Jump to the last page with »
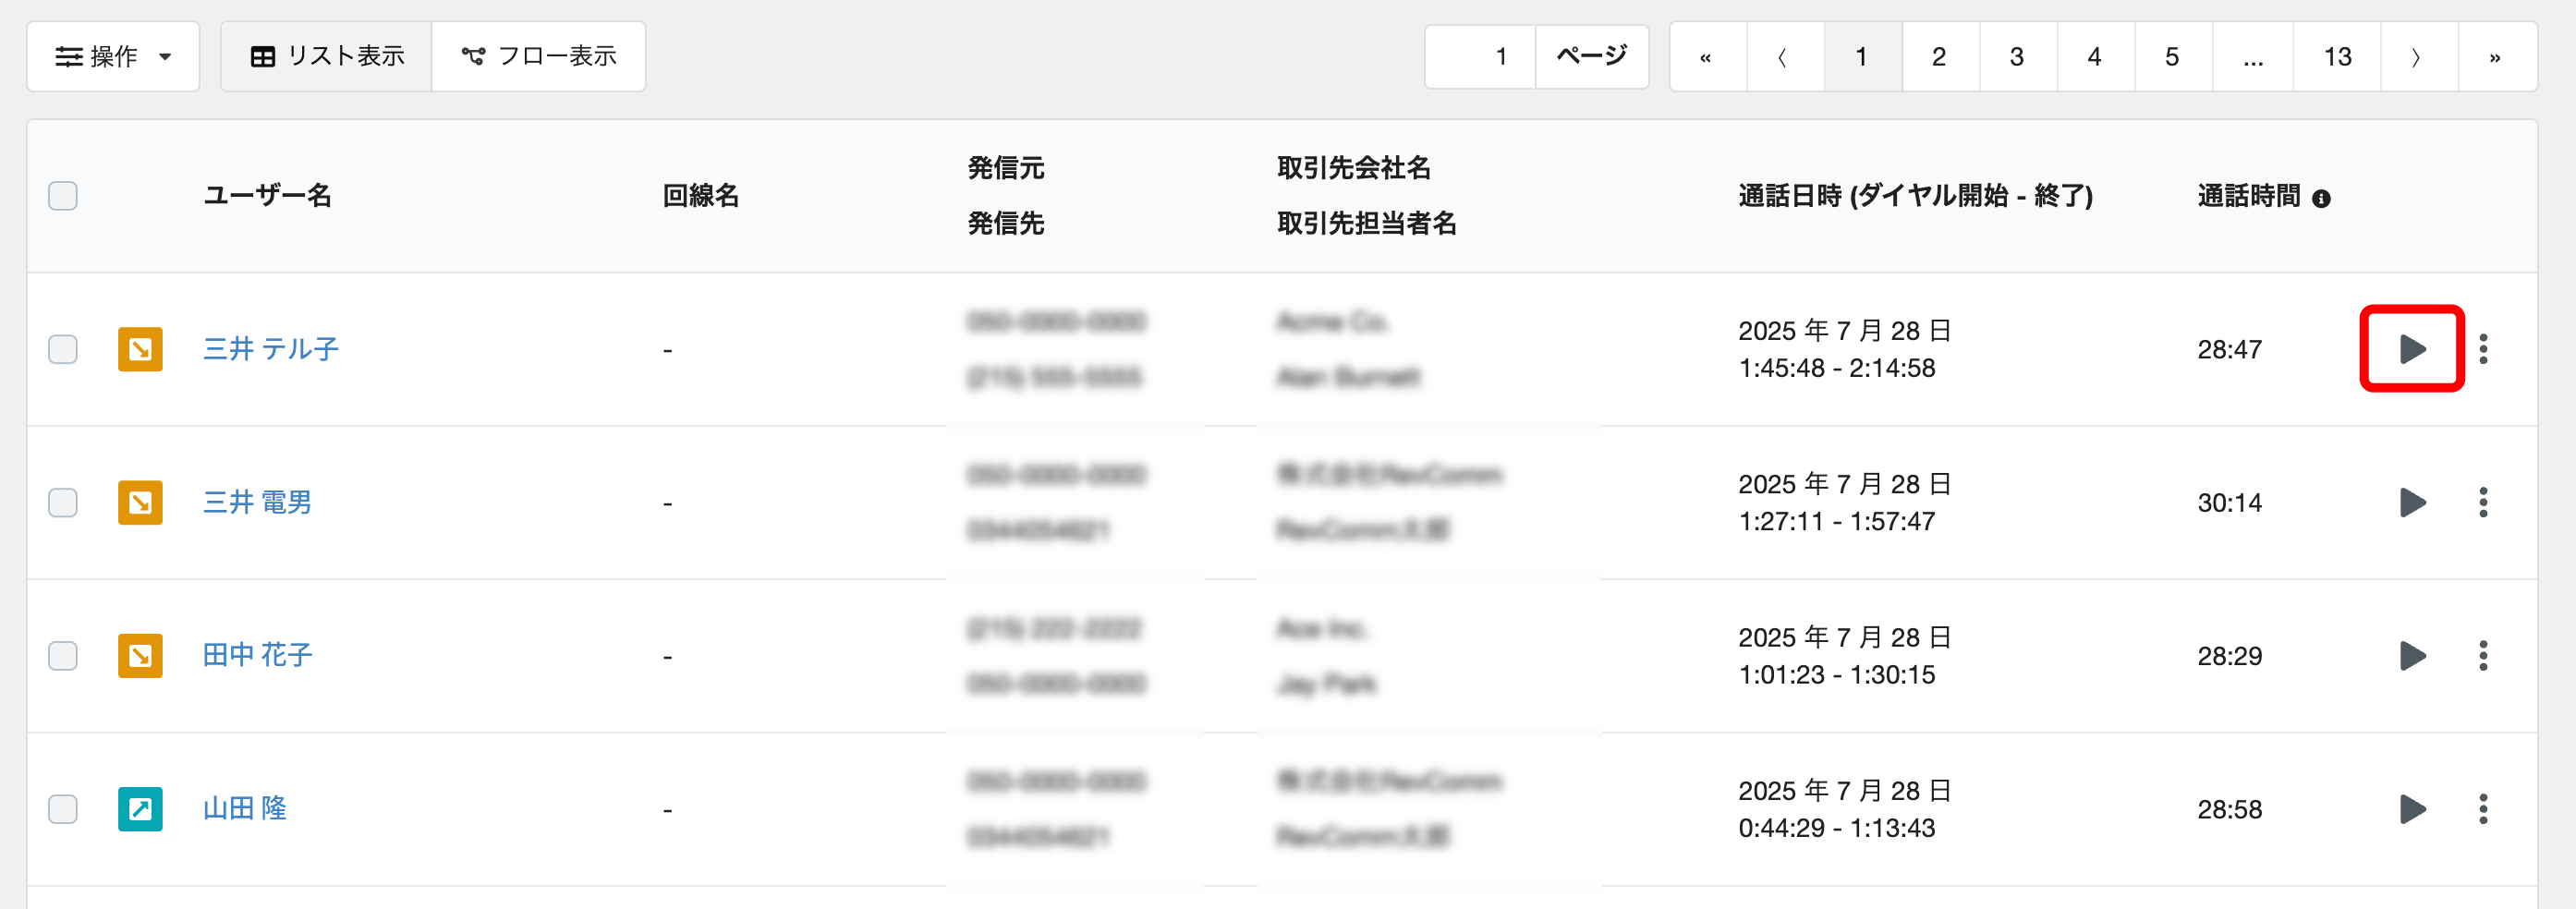Image resolution: width=2576 pixels, height=909 pixels. coord(2497,57)
